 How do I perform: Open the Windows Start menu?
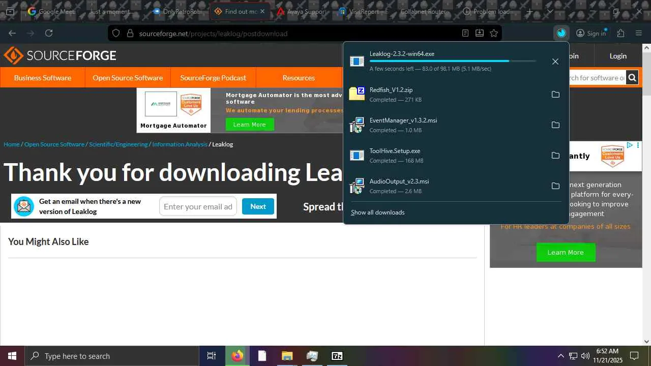(12, 356)
